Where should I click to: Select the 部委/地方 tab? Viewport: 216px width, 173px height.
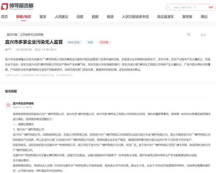[23, 17]
